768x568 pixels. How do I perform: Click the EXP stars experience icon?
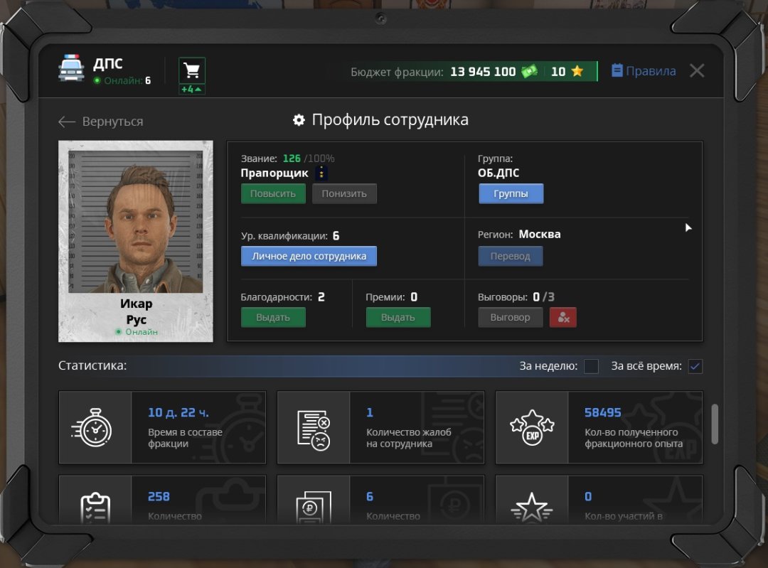(531, 427)
